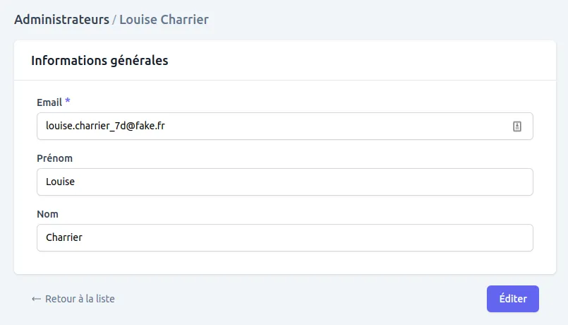Image resolution: width=568 pixels, height=325 pixels.
Task: Click the Prénom field label
Action: point(55,158)
